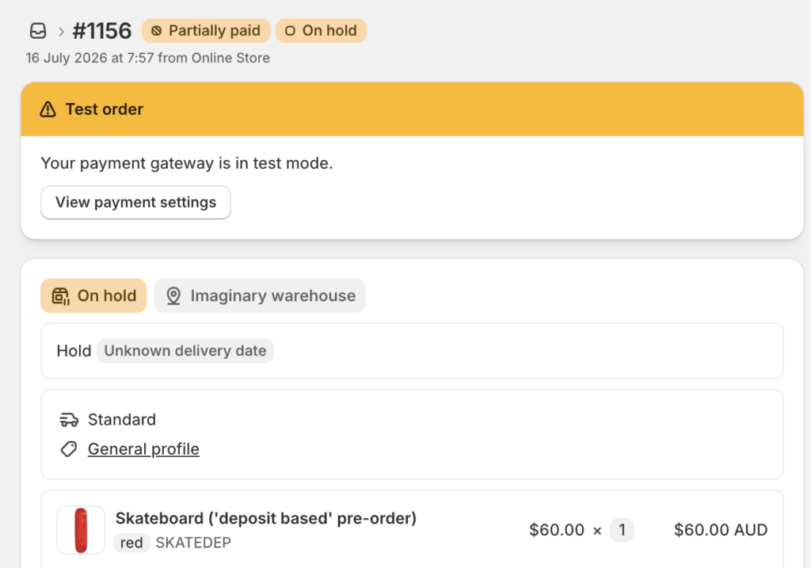Click the location pin icon for warehouse
Screen dimensions: 811x568
tap(173, 296)
